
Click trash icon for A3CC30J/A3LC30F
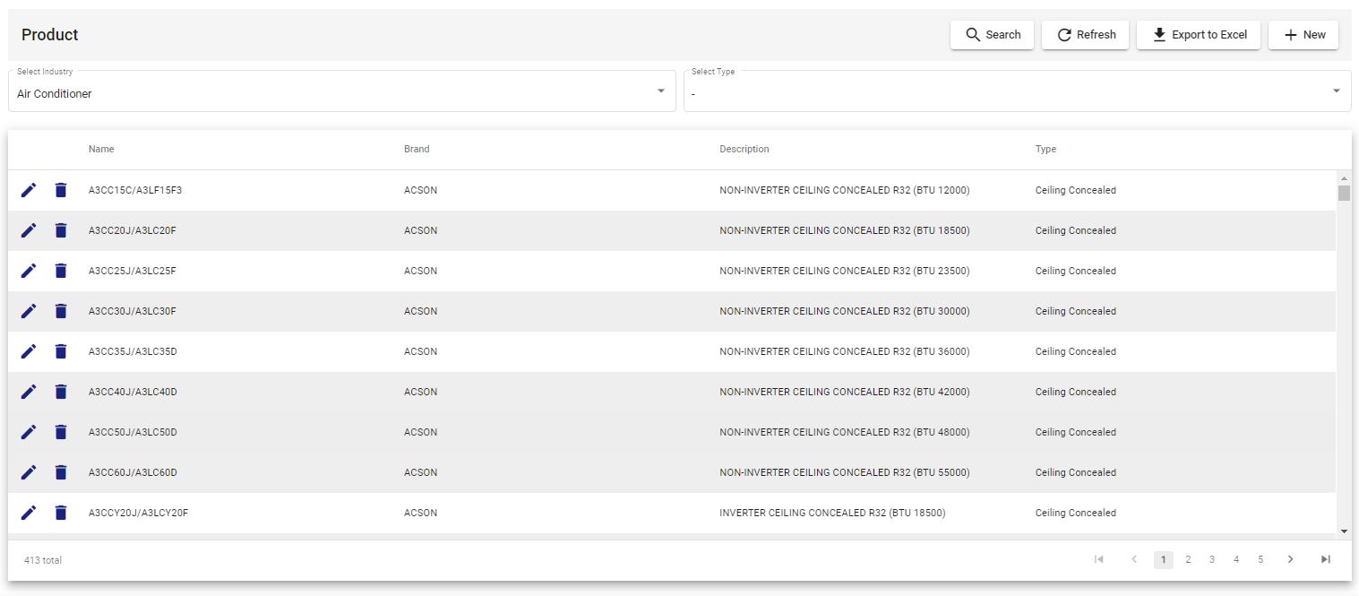61,311
